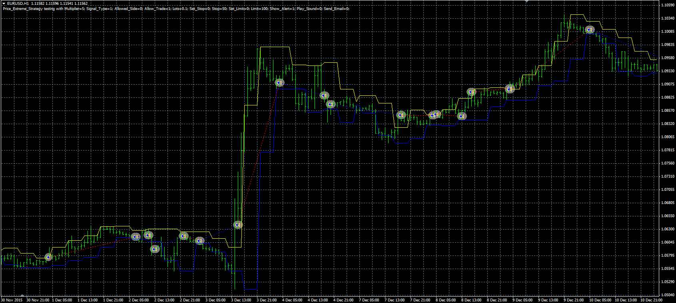
Task: Click the 1.05545 price scale label
Action: tap(668, 269)
